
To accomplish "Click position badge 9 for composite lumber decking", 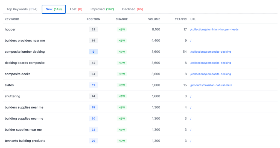I will [x=94, y=52].
